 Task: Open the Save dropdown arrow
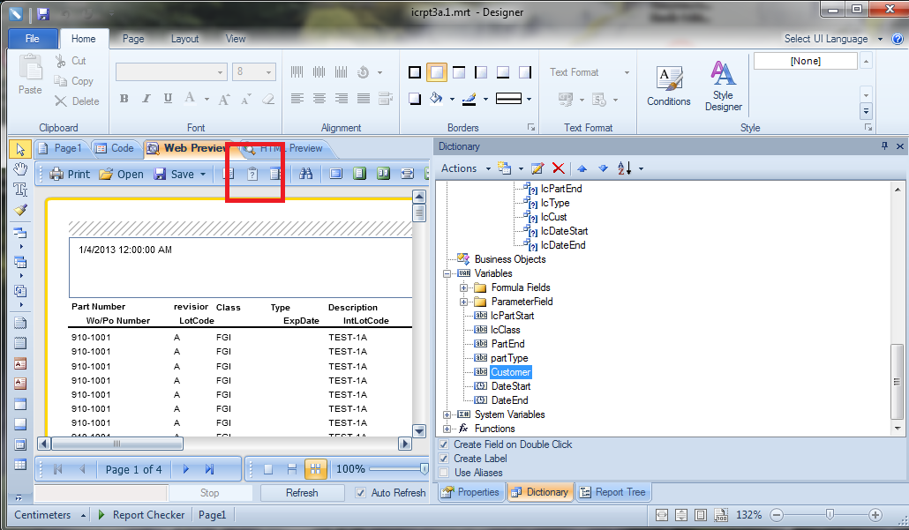(203, 175)
